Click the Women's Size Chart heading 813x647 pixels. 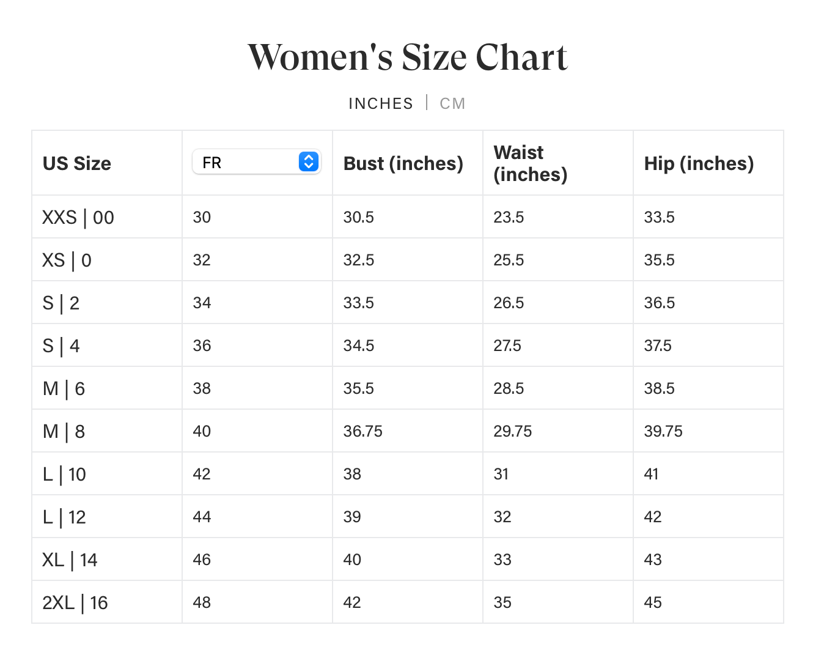coord(408,57)
